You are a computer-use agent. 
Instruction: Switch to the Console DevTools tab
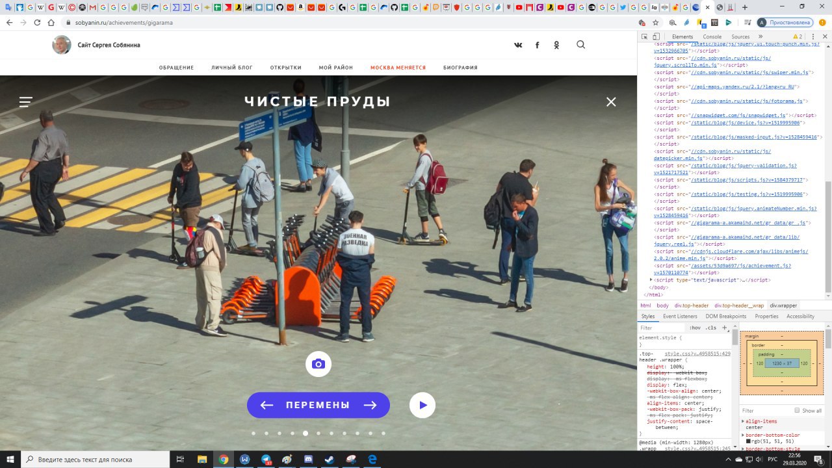[x=712, y=36]
